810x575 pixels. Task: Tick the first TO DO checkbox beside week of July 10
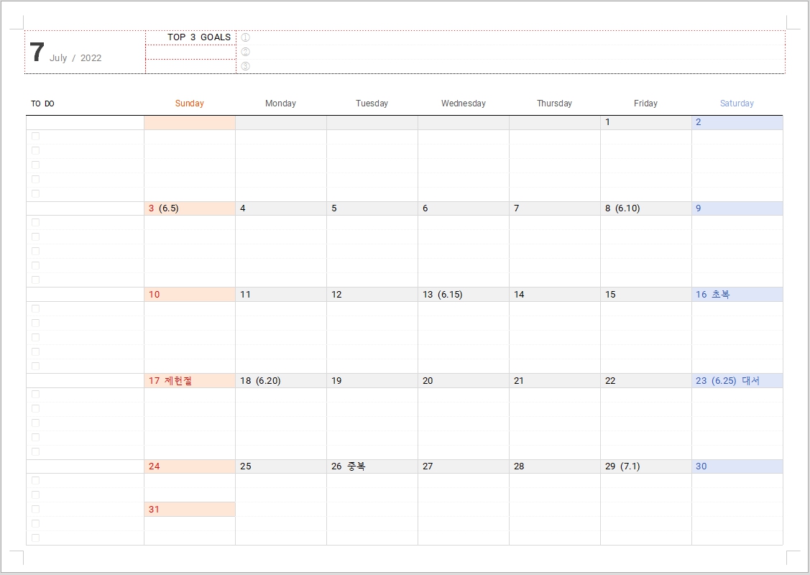tap(36, 309)
